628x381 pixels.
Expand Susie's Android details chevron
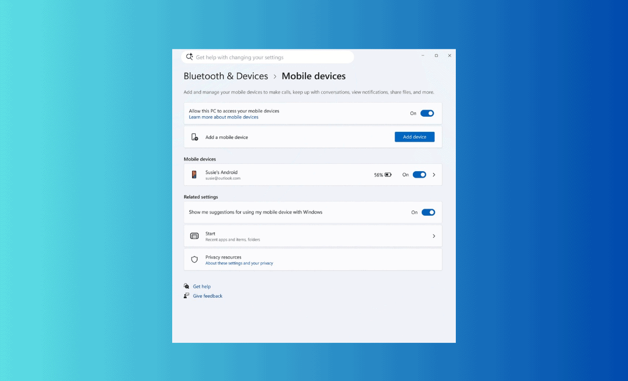434,175
